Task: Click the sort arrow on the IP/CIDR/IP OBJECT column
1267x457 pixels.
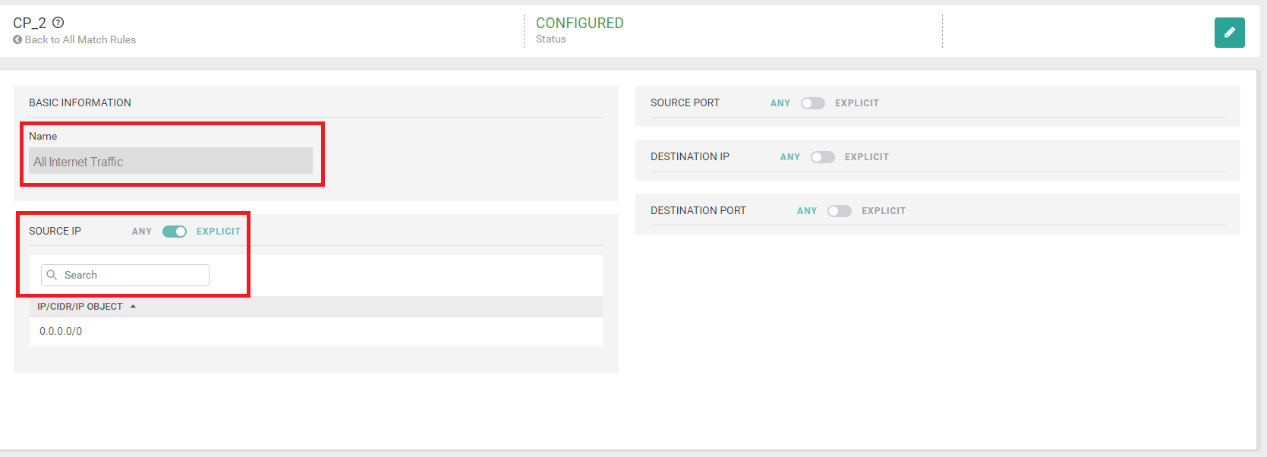Action: 134,306
